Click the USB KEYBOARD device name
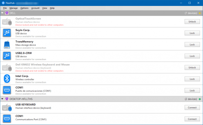 [25, 104]
